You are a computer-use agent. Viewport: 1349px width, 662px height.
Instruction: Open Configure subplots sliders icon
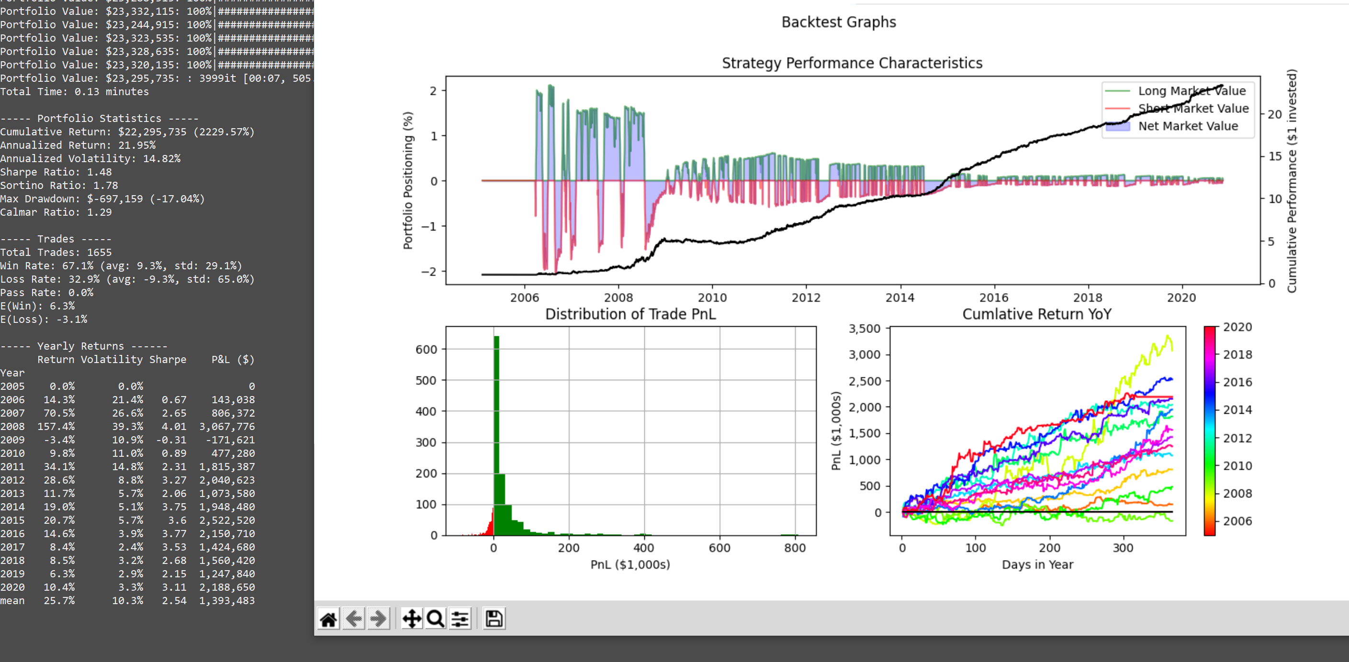pyautogui.click(x=460, y=619)
